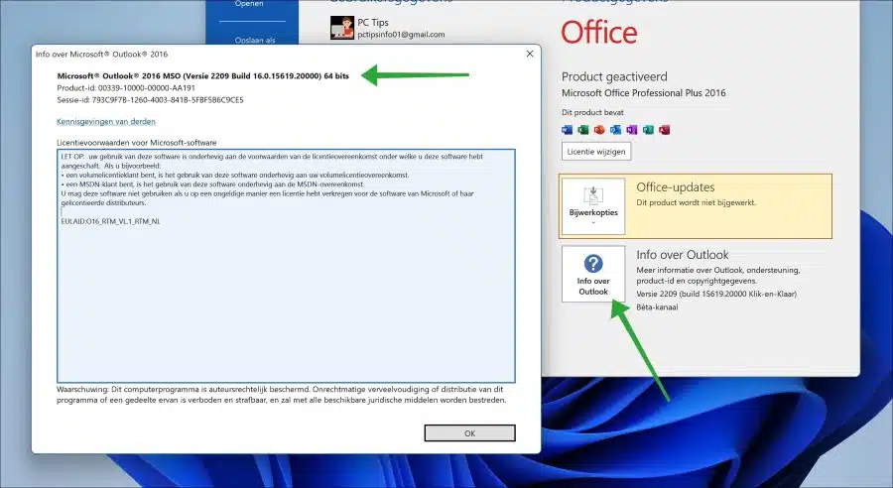Image resolution: width=893 pixels, height=488 pixels.
Task: Click the Outlook version build text line
Action: tap(202, 75)
